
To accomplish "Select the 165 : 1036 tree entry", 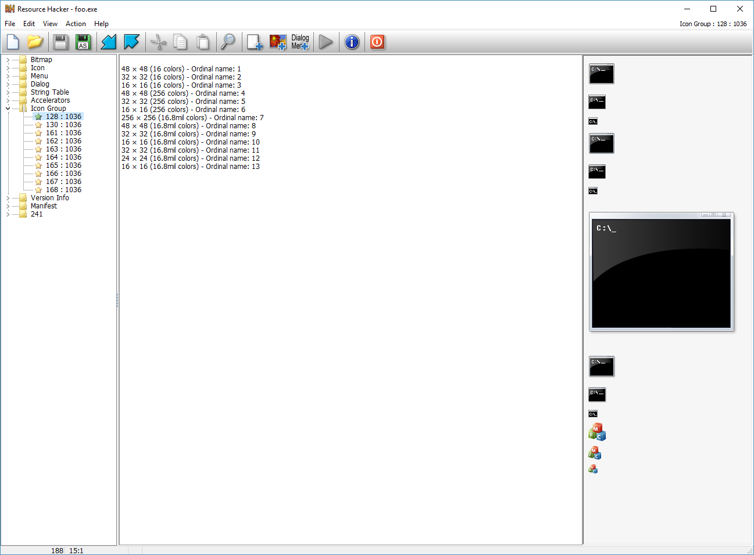I will (64, 165).
